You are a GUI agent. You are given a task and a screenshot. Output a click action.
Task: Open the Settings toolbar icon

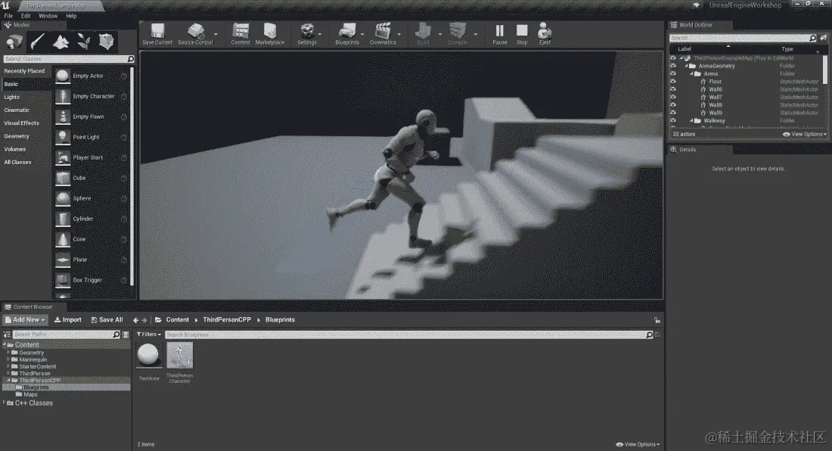[x=306, y=31]
